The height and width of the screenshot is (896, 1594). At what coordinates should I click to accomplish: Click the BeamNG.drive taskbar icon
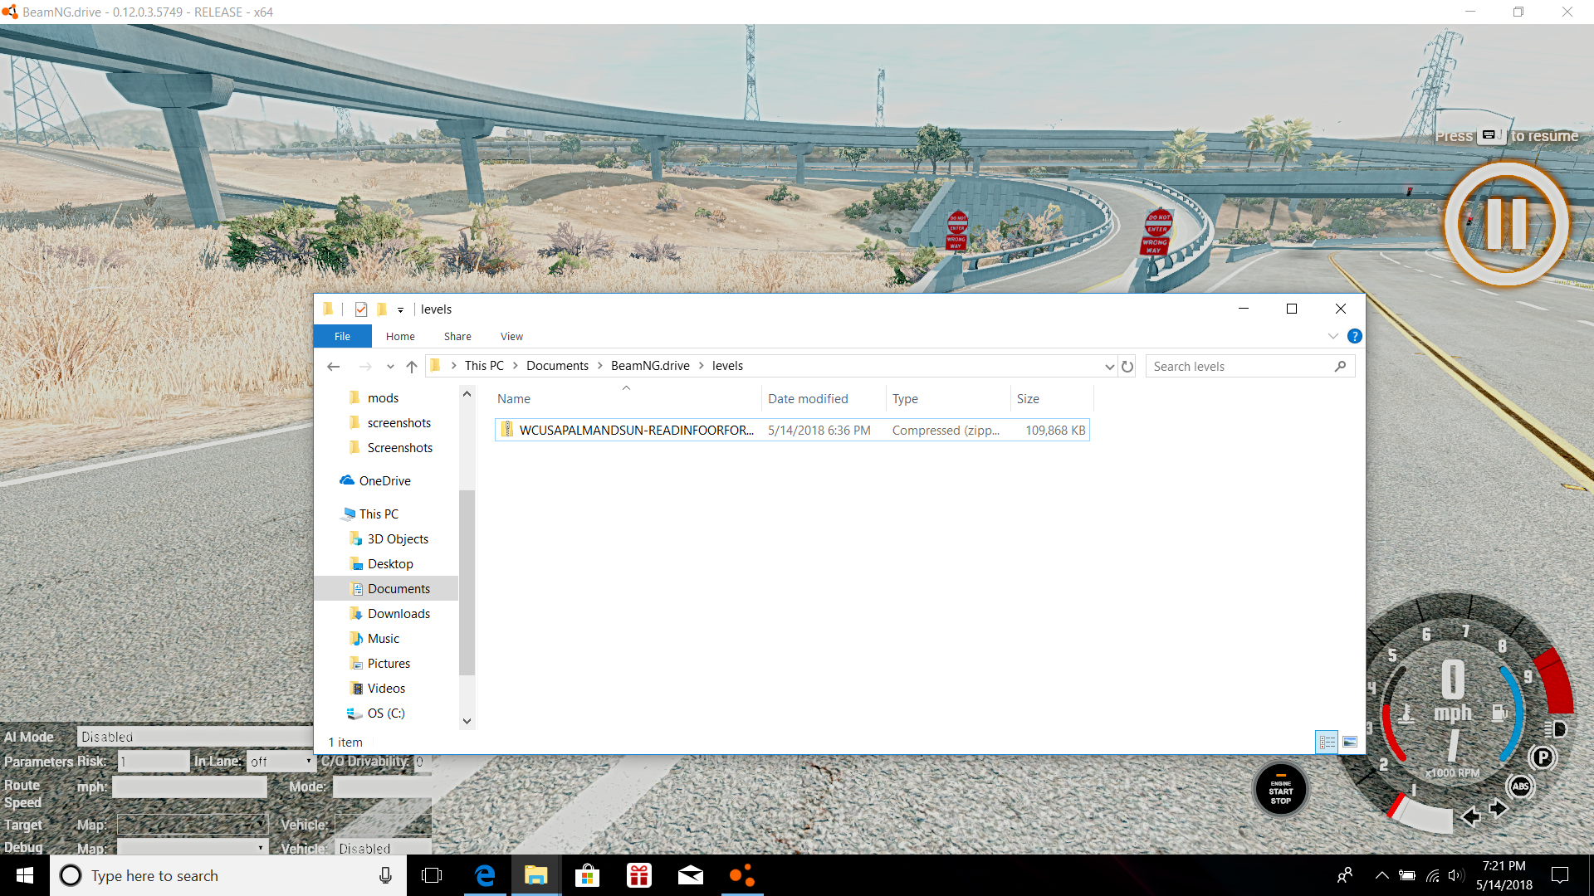pyautogui.click(x=741, y=875)
